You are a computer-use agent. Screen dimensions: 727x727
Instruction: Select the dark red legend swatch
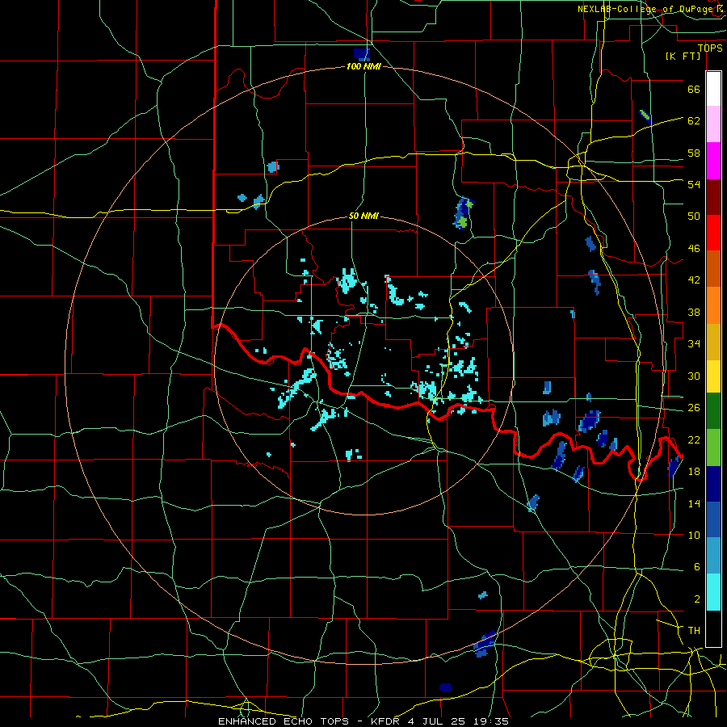pyautogui.click(x=713, y=197)
